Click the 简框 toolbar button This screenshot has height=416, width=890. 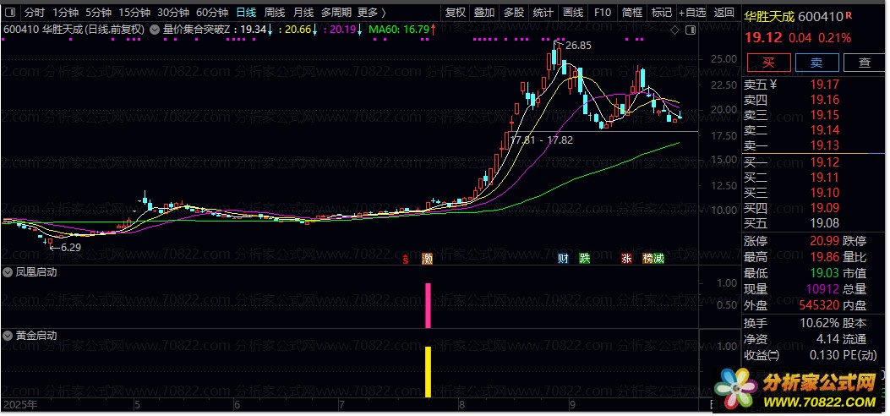click(x=632, y=12)
